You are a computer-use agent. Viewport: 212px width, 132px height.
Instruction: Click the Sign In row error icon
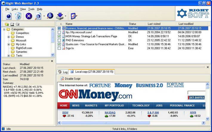pos(64,48)
